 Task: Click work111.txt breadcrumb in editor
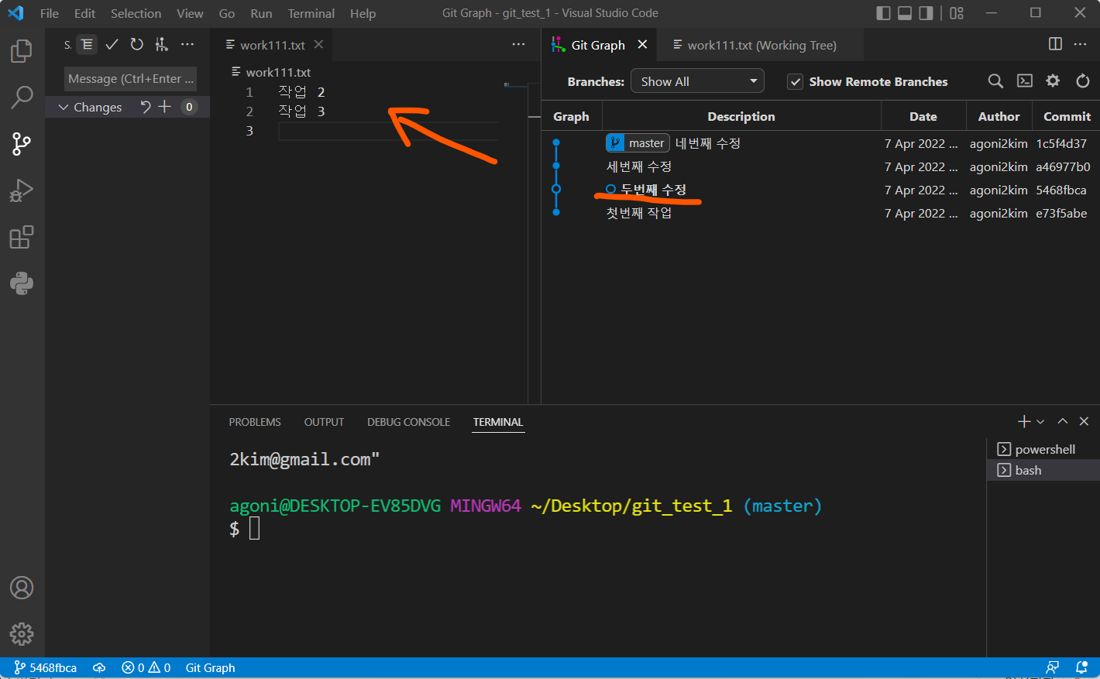[271, 72]
